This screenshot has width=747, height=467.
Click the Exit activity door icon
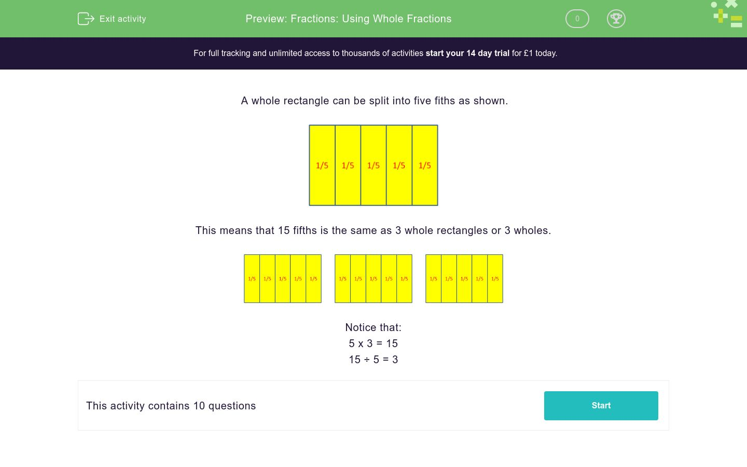tap(86, 19)
